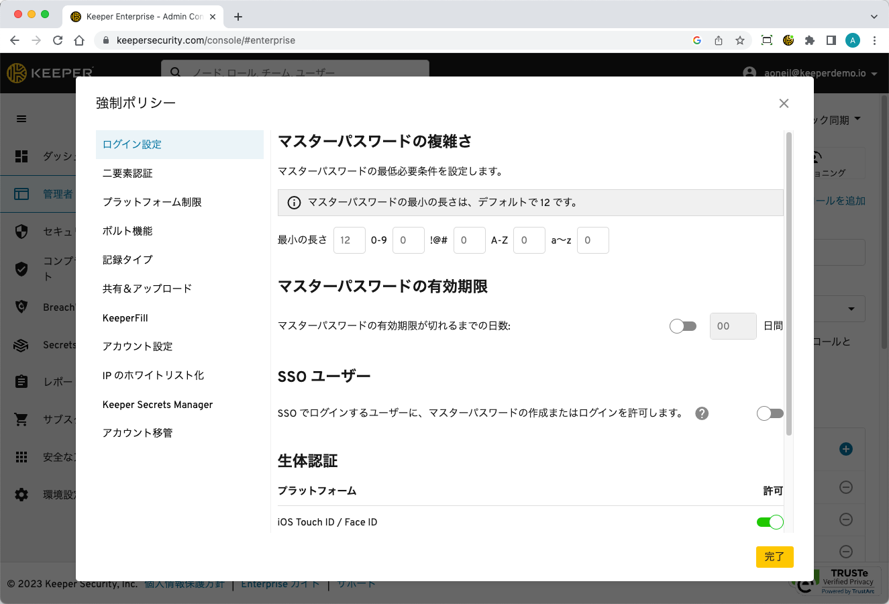Click the shopping cart subscription icon
889x604 pixels.
click(21, 419)
